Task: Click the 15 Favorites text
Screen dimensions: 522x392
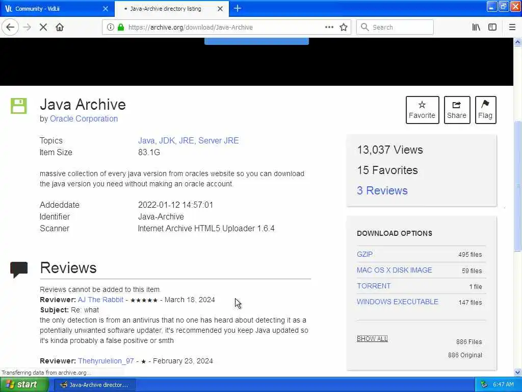Action: 387,170
